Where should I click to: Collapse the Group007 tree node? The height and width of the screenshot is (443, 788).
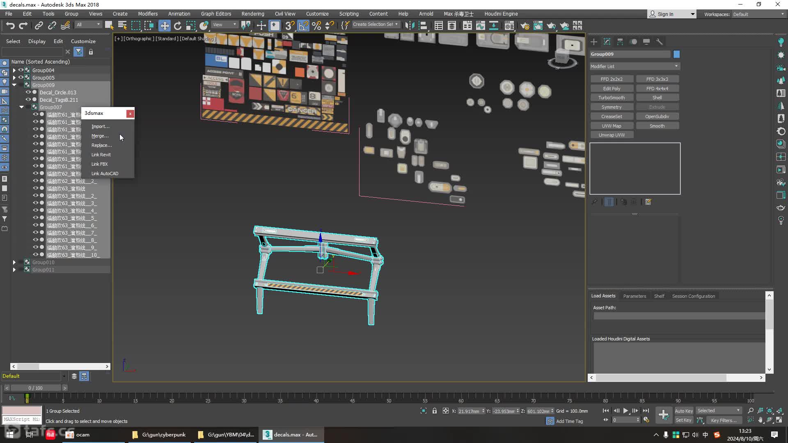tap(22, 107)
